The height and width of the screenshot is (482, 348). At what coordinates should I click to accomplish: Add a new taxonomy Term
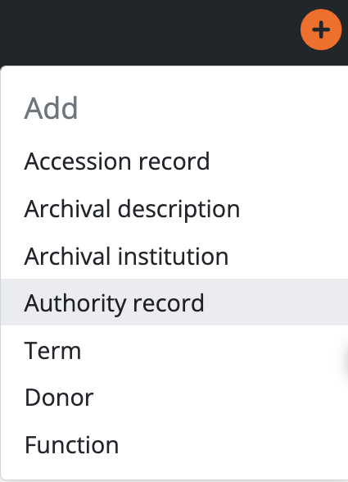click(174, 350)
